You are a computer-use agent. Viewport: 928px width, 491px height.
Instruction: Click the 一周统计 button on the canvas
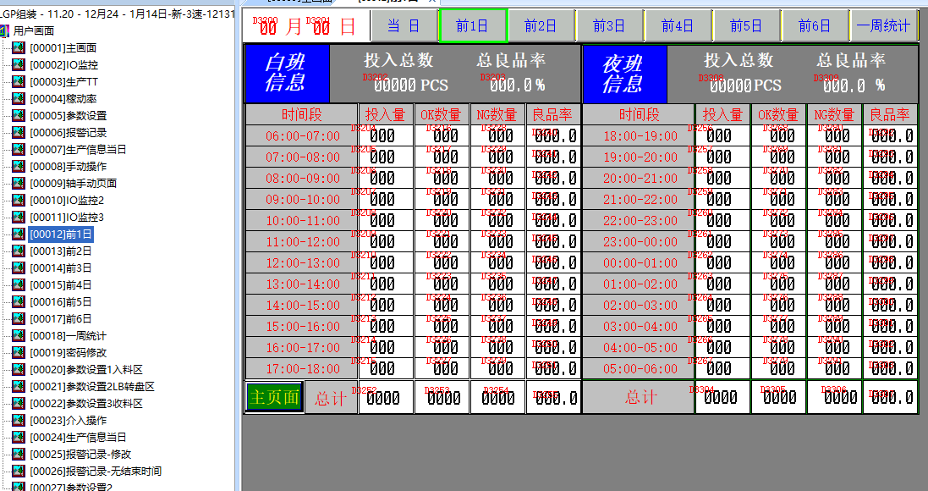tap(883, 26)
